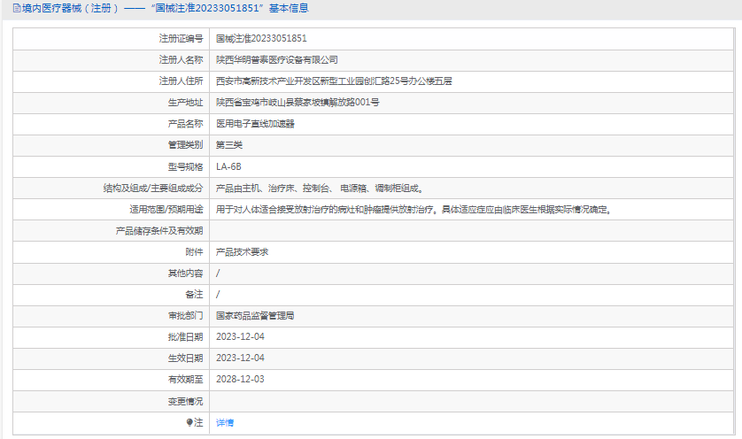Screen dimensions: 742x439
Task: Select approving department 国家药品监督管理局
Action: tap(255, 315)
